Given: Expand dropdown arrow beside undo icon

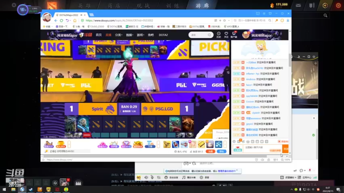Looking at the screenshot, I should pyautogui.click(x=70, y=21).
